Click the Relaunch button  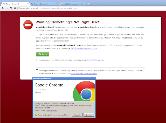point(77,115)
